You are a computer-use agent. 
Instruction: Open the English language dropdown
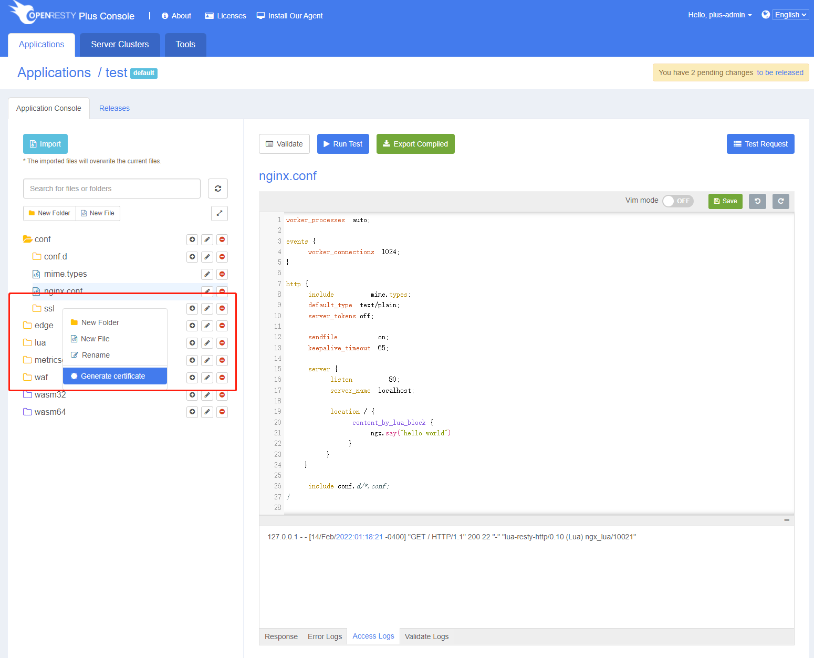[x=790, y=15]
